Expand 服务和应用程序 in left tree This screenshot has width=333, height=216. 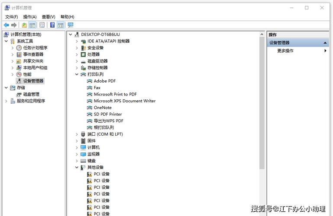[6, 101]
